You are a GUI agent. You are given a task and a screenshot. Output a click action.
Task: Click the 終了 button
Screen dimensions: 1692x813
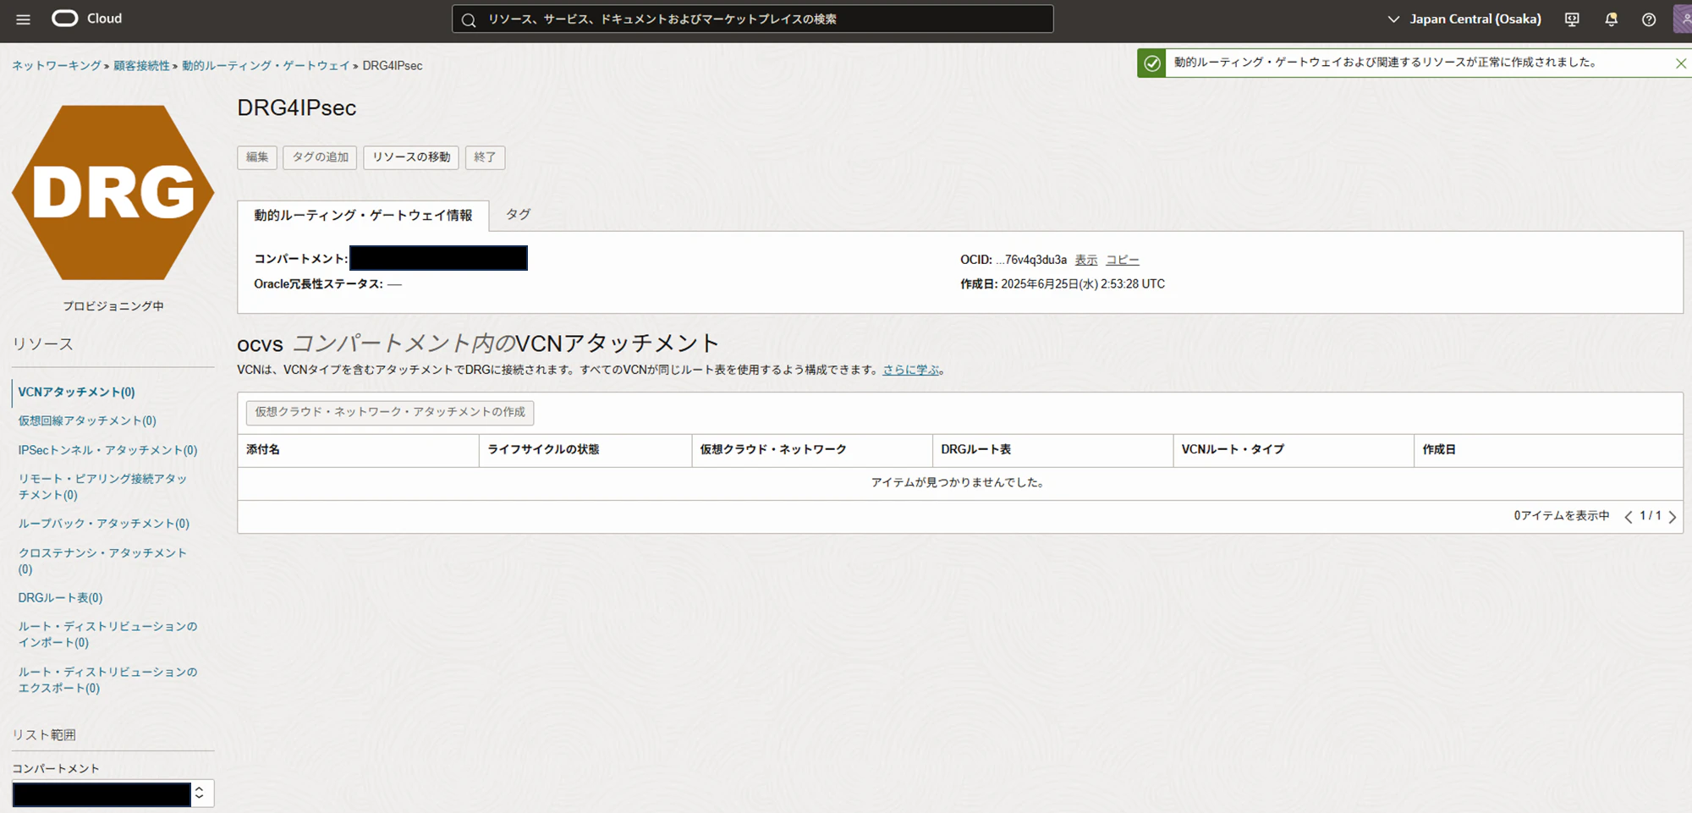point(485,157)
